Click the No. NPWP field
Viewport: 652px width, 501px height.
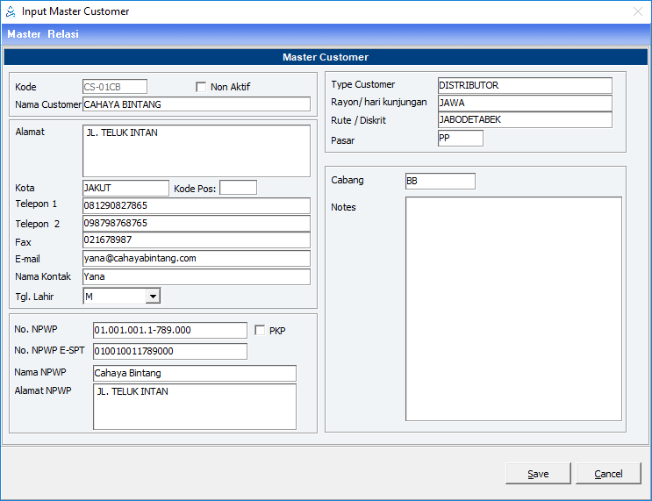170,330
